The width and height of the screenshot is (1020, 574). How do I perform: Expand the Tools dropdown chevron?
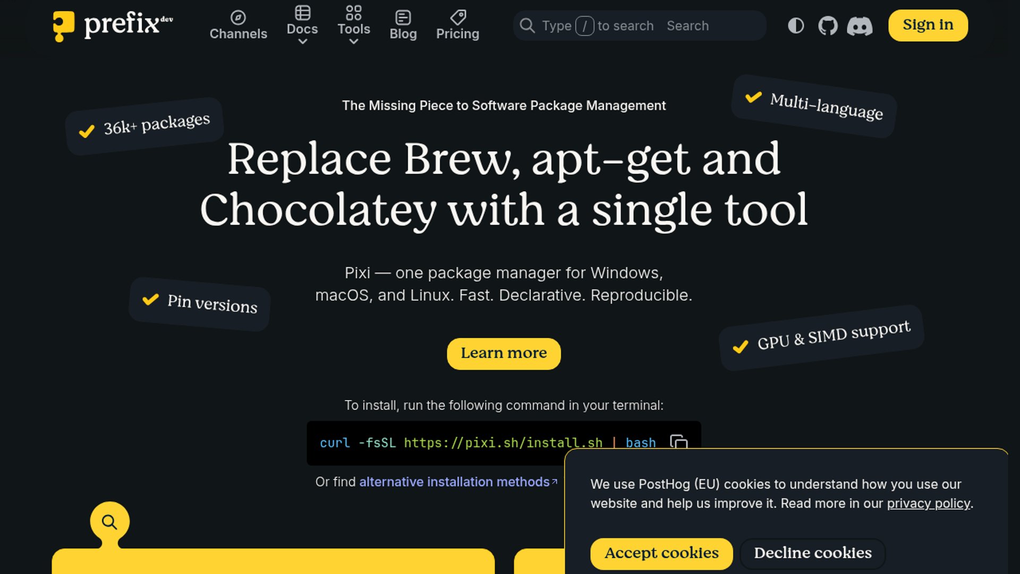pyautogui.click(x=354, y=41)
